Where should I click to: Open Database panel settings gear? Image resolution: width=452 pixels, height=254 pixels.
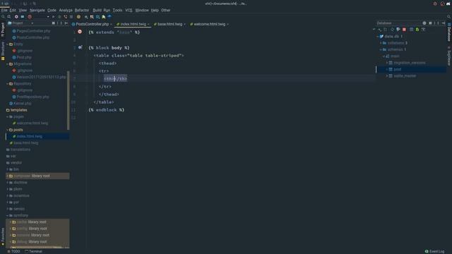click(x=424, y=23)
